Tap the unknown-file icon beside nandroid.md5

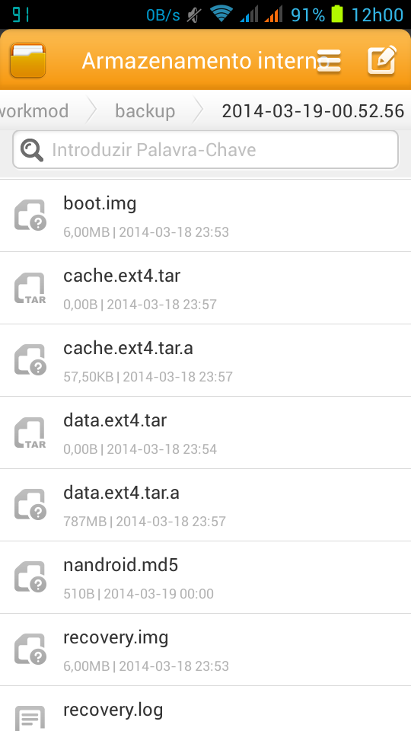pos(30,576)
